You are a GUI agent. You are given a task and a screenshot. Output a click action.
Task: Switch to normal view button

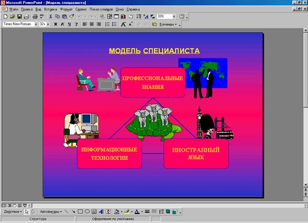[x=4, y=206]
